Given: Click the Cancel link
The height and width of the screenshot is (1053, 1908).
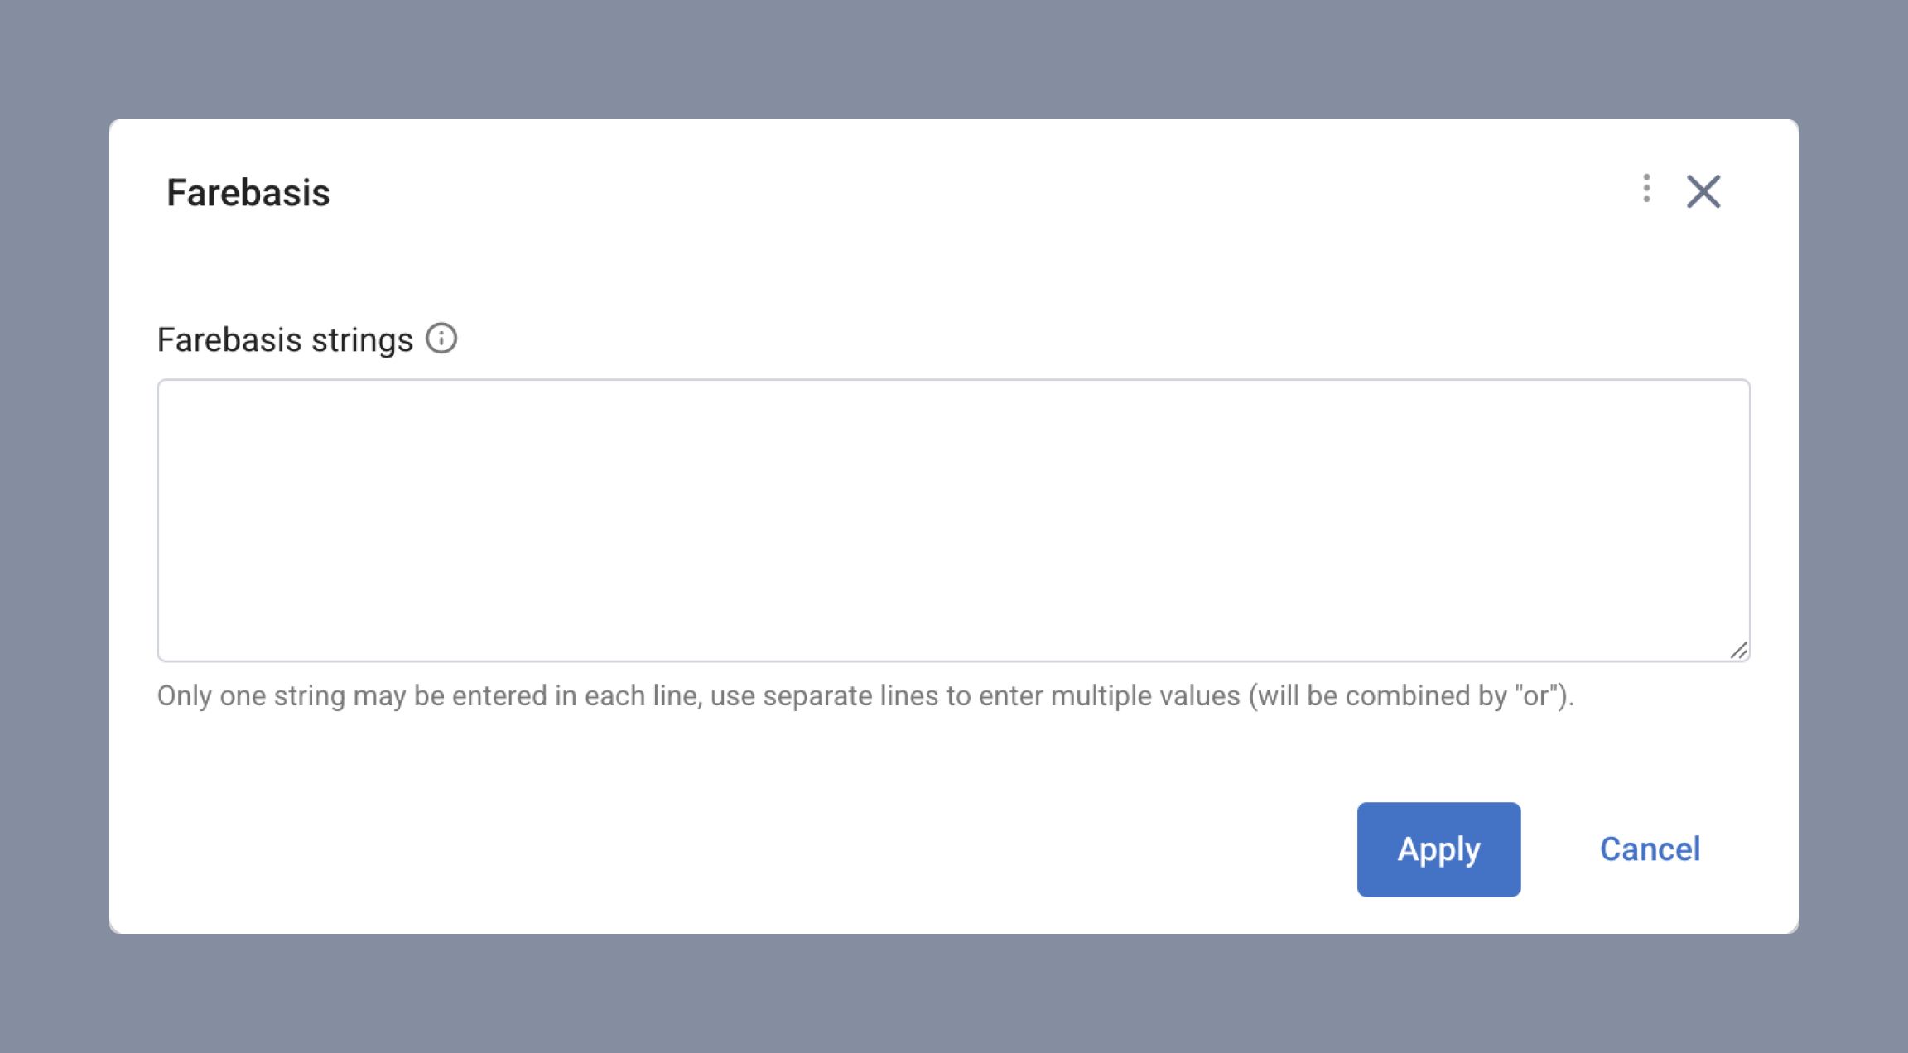Looking at the screenshot, I should pyautogui.click(x=1650, y=849).
